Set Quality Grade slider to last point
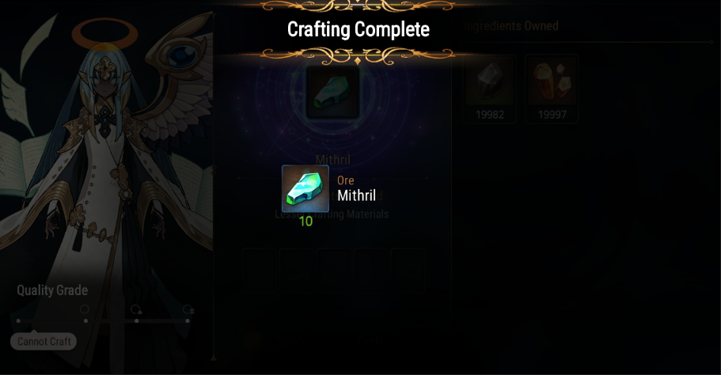The image size is (721, 375). [x=188, y=320]
